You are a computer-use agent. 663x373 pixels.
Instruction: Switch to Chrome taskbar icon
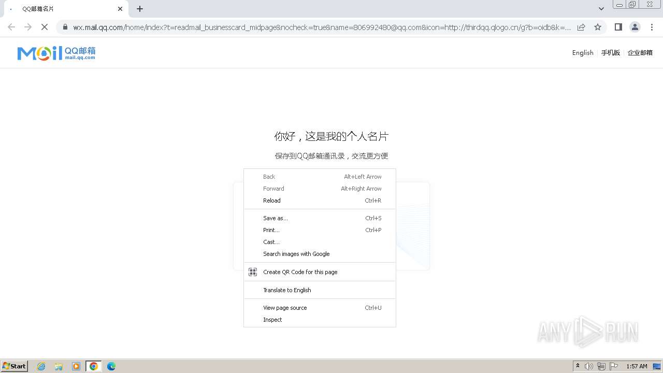pos(94,366)
